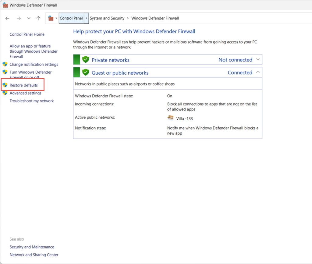Select the Villa -133 network name
Viewport: 312px width, 264px height.
coord(184,119)
